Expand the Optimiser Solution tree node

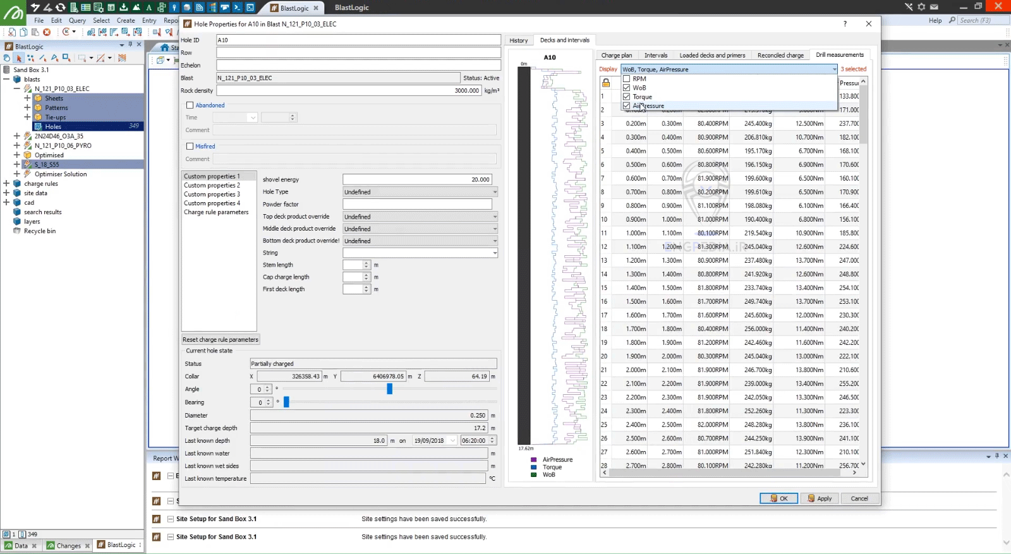click(17, 174)
